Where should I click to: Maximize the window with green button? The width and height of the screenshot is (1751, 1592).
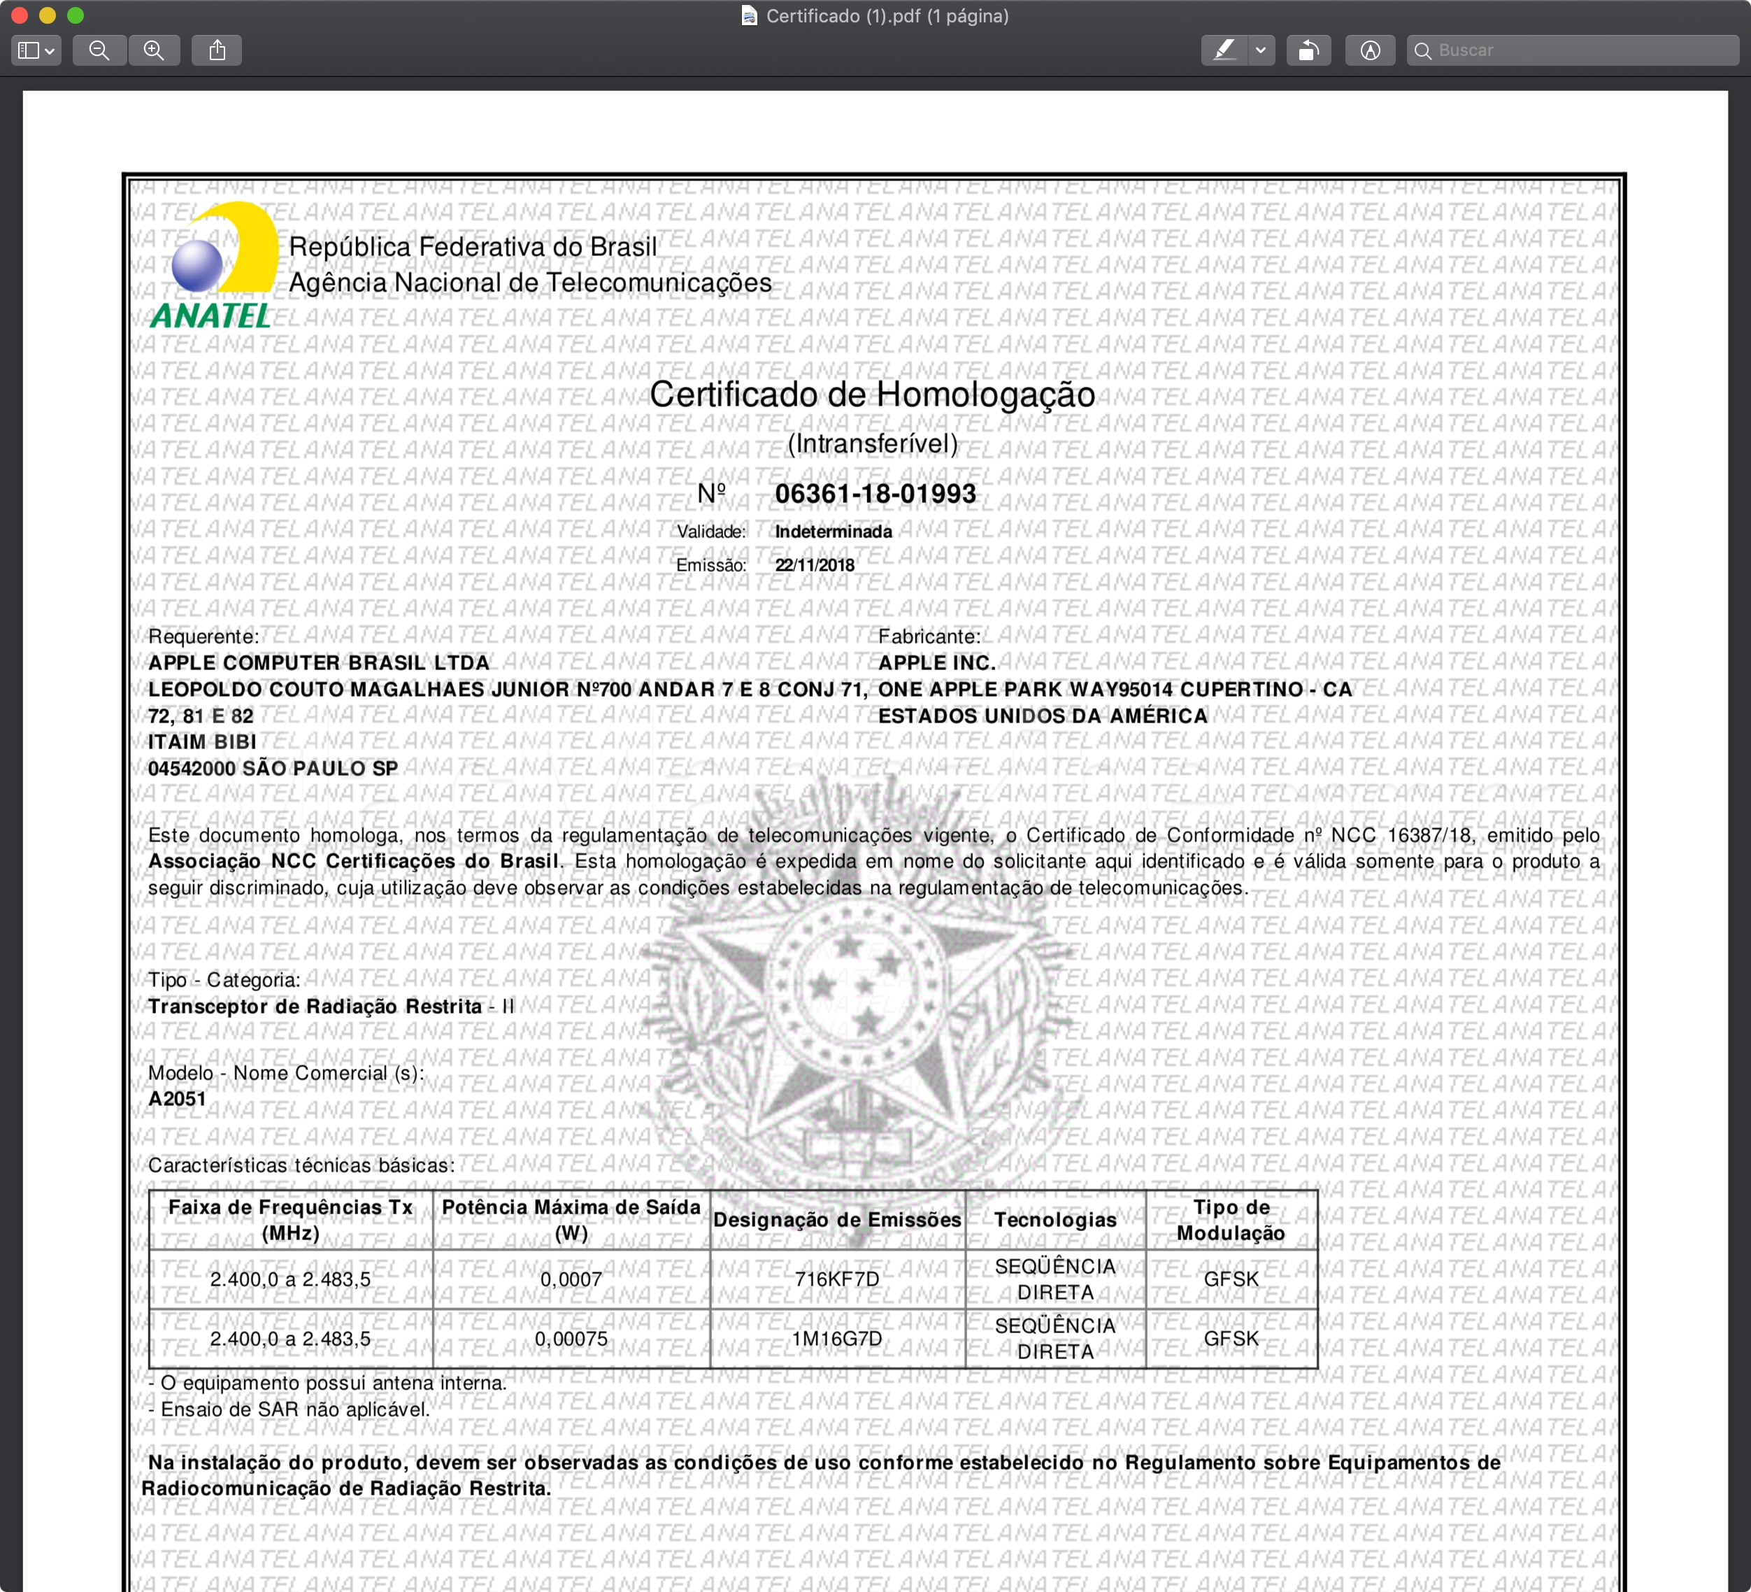76,15
